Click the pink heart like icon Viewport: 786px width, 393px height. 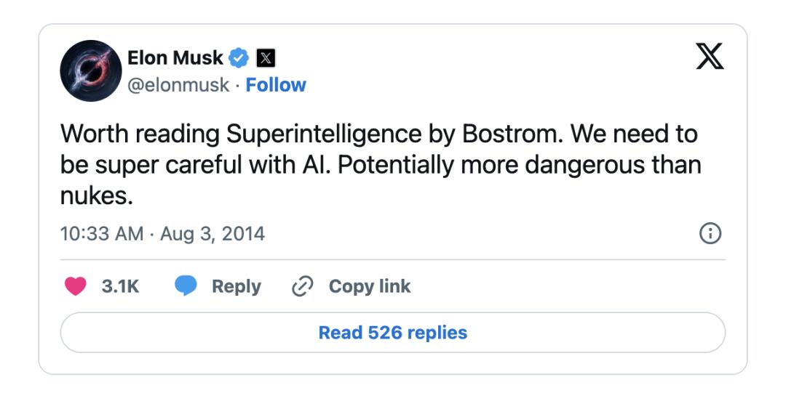pyautogui.click(x=76, y=286)
